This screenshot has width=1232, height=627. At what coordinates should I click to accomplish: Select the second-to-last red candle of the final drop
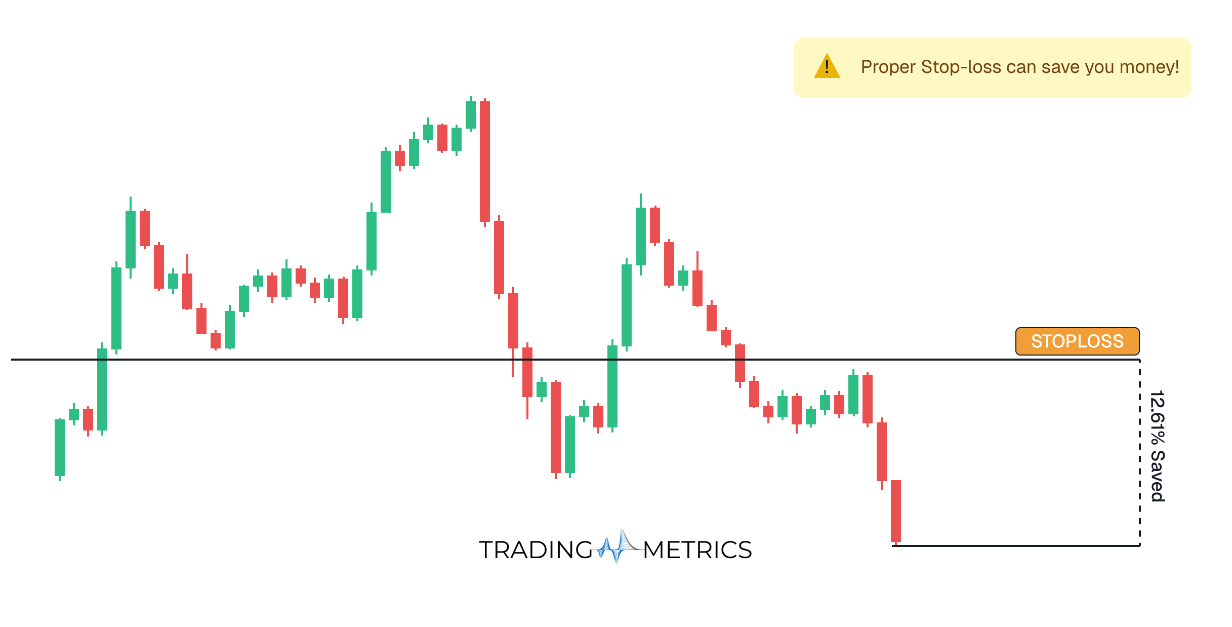(x=882, y=451)
